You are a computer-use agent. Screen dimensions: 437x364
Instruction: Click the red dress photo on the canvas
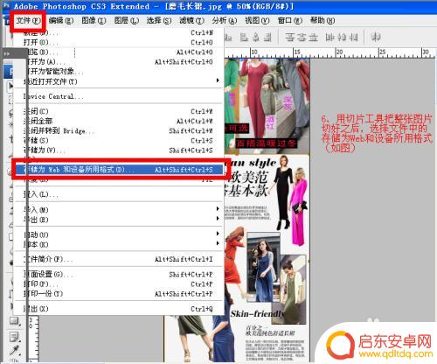pyautogui.click(x=256, y=99)
